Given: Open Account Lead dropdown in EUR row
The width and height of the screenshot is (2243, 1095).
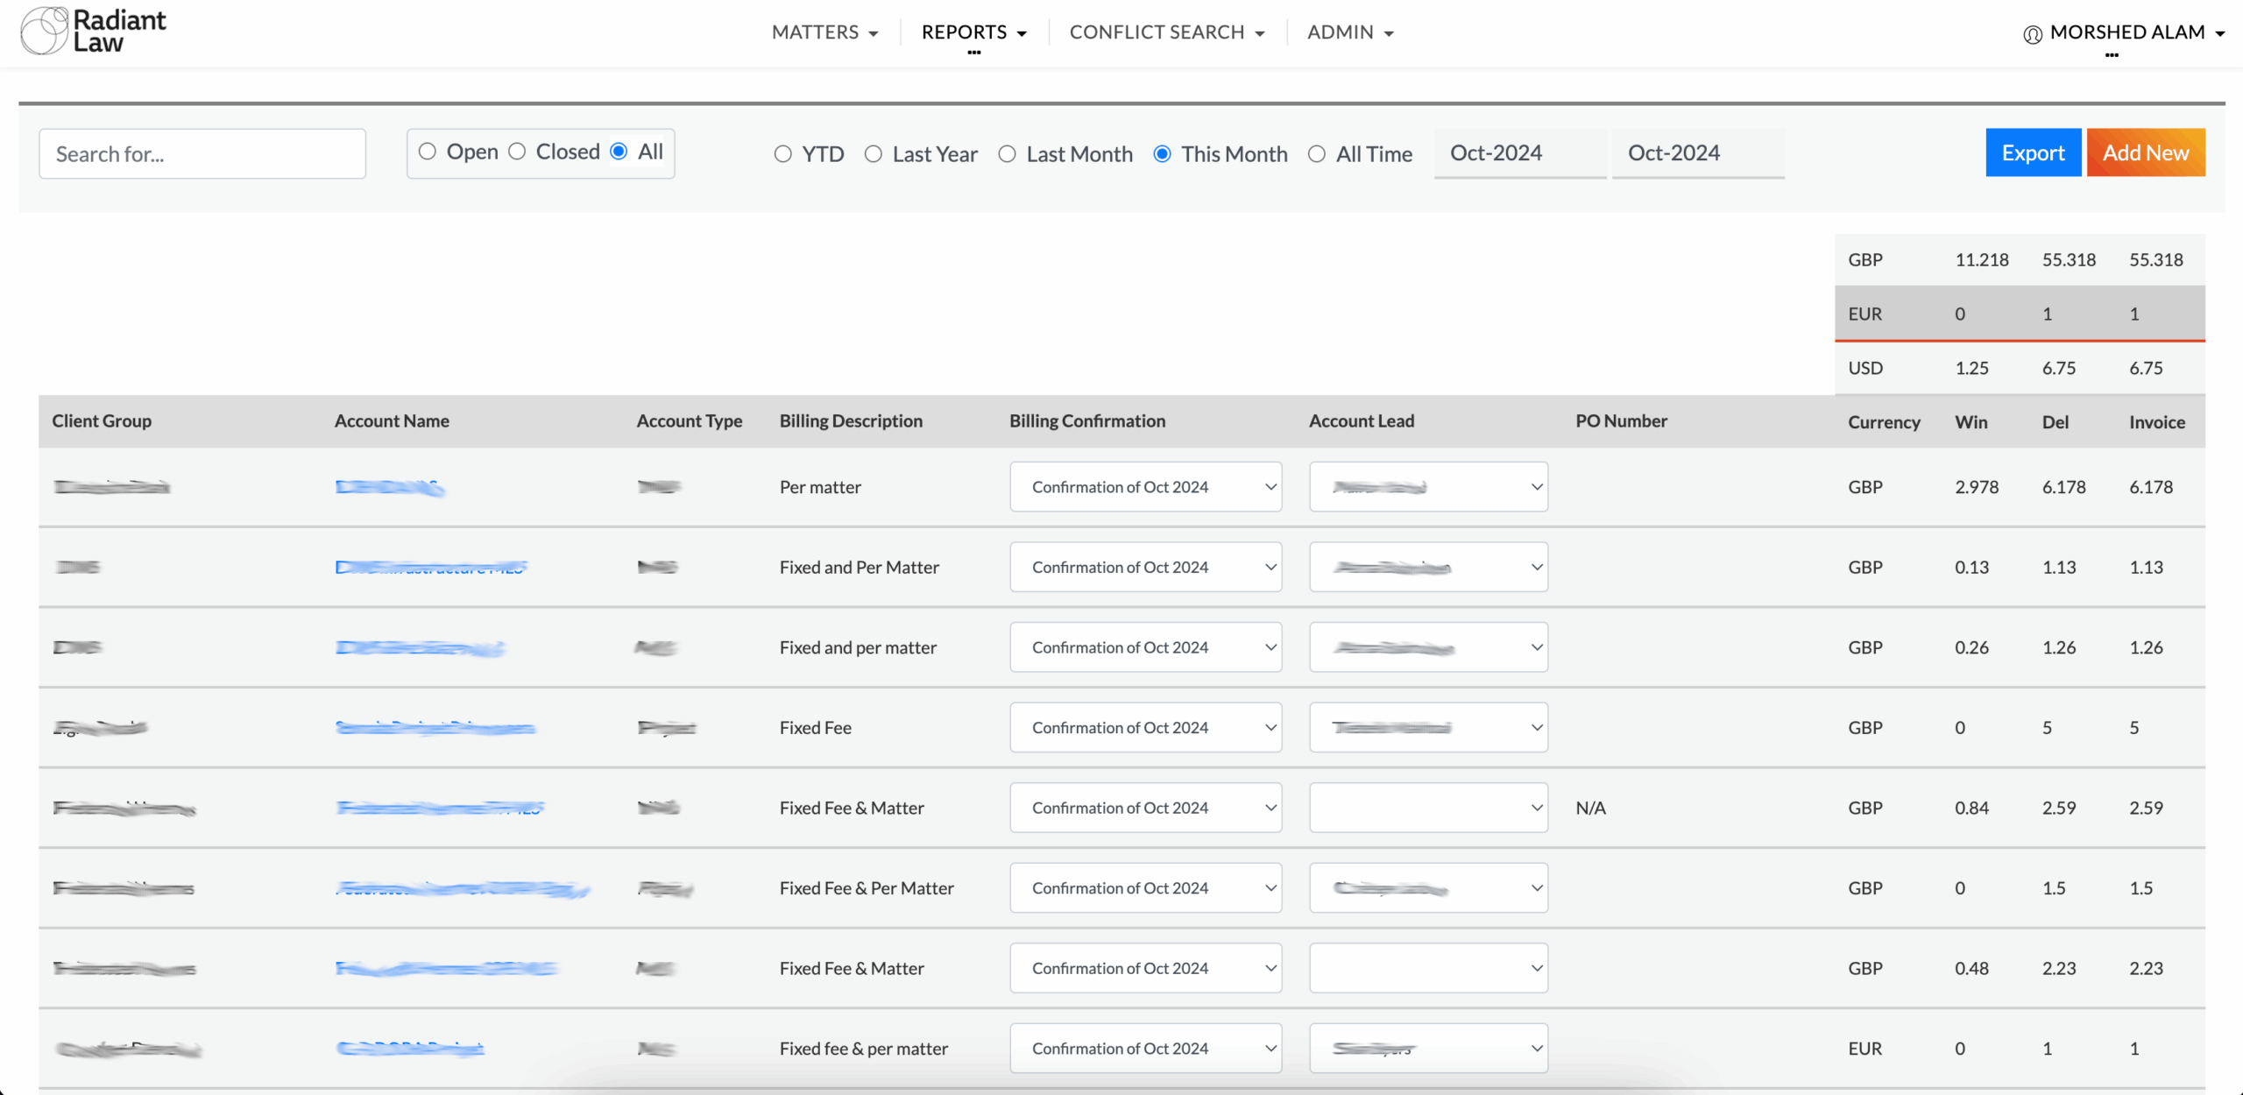Looking at the screenshot, I should coord(1428,1048).
